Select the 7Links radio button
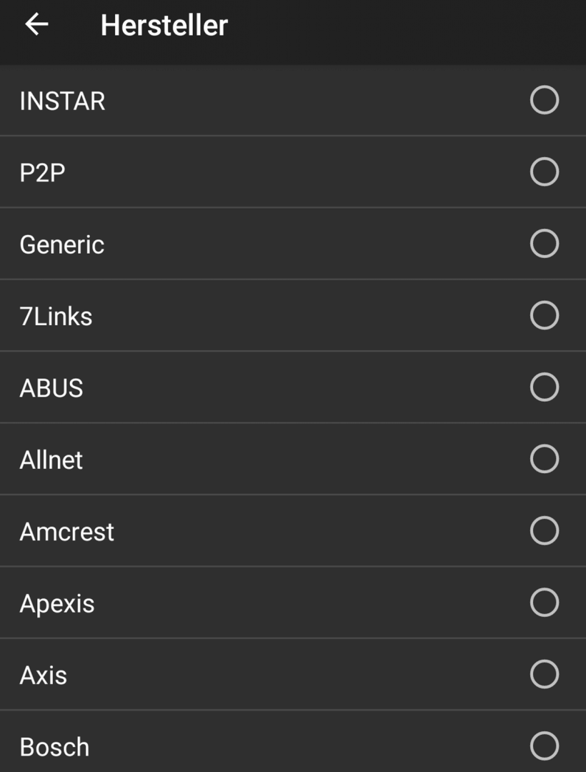586x772 pixels. pyautogui.click(x=544, y=316)
